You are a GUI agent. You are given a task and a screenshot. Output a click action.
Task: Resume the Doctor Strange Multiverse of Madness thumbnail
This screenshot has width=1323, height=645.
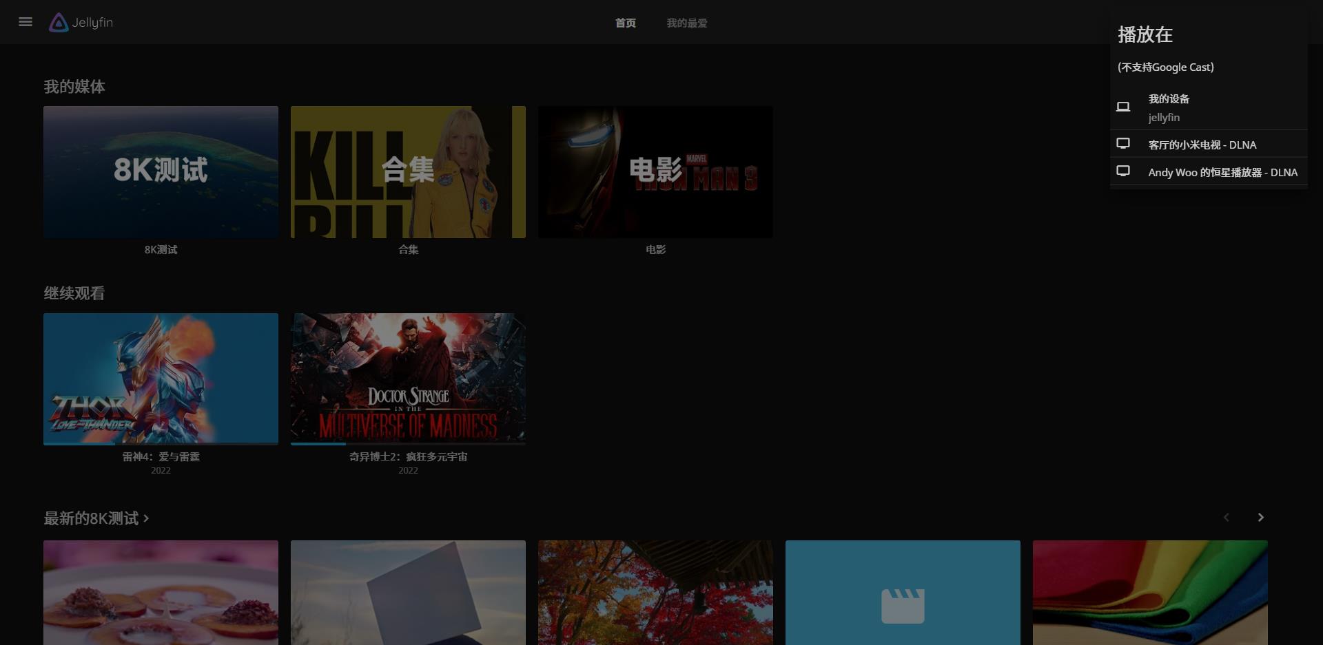pyautogui.click(x=408, y=379)
